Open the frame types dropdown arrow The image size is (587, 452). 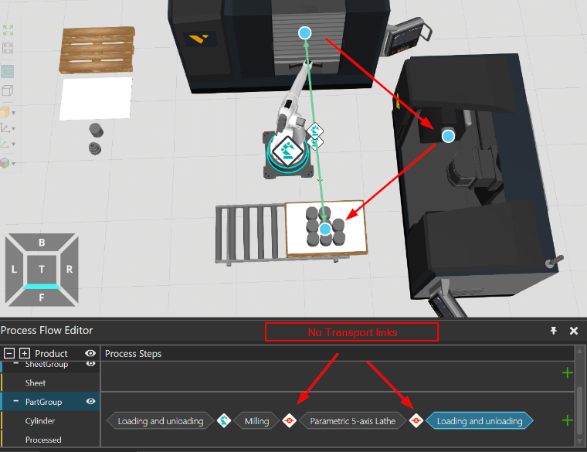click(x=13, y=128)
